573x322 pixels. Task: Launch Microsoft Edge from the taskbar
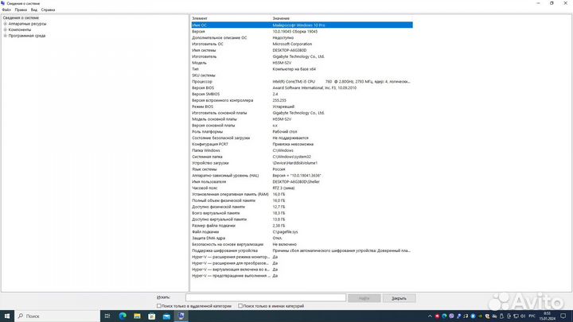(x=123, y=316)
